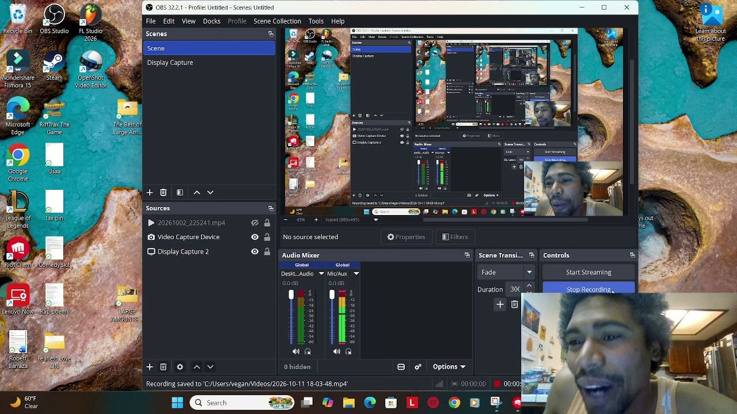Move the source up in the Sources list
Viewport: 737px width, 414px height.
coord(197,367)
